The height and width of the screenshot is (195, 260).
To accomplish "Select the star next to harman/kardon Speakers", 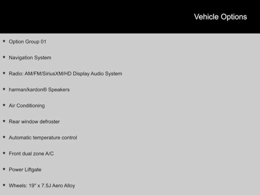I will pyautogui.click(x=4, y=89).
